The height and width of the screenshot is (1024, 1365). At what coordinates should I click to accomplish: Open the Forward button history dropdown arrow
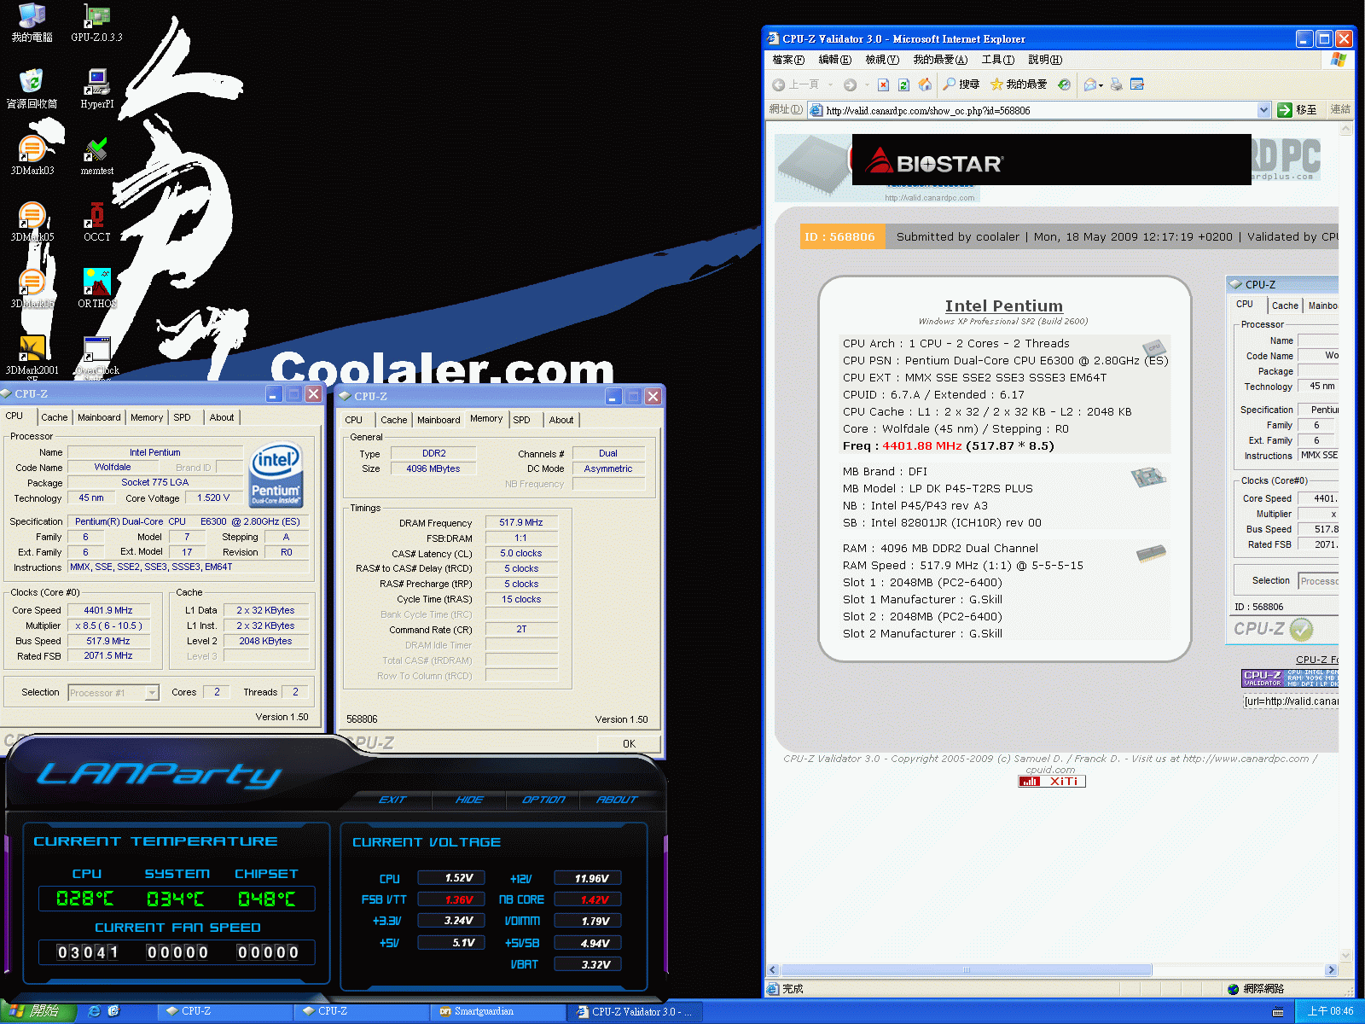867,84
